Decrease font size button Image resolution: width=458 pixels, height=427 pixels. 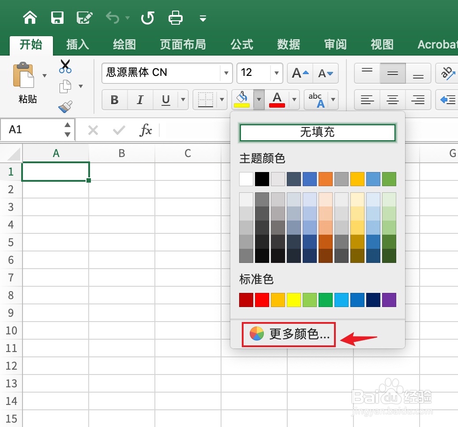click(325, 73)
